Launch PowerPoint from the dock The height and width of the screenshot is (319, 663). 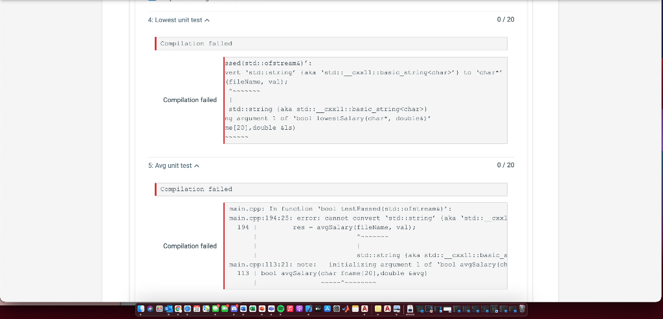point(262,309)
